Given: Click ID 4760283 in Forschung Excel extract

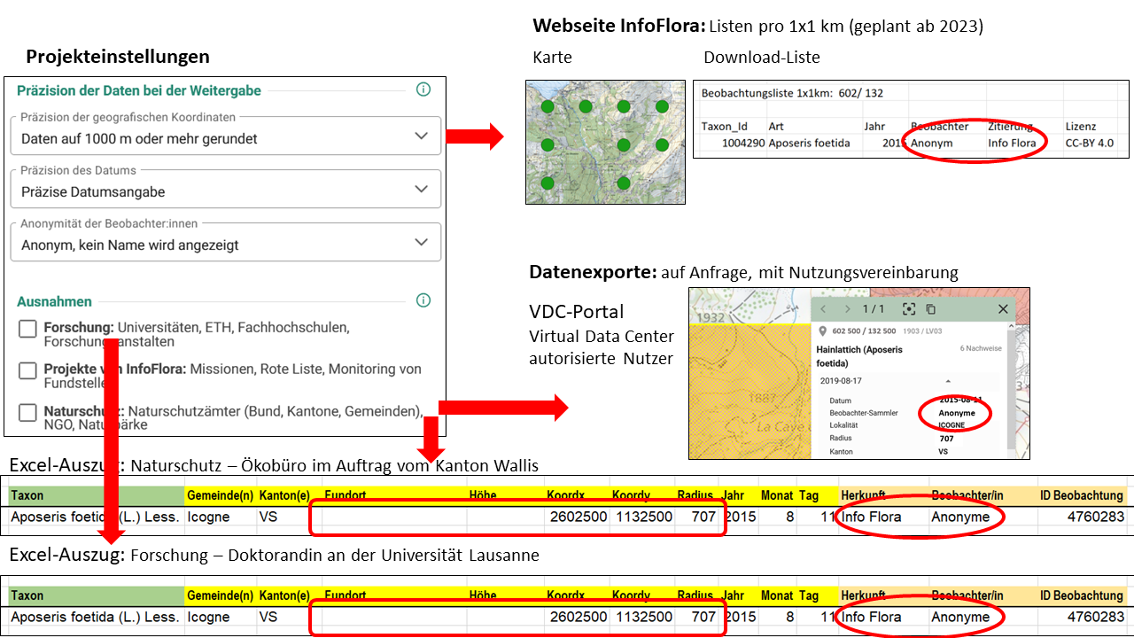Looking at the screenshot, I should [1097, 617].
